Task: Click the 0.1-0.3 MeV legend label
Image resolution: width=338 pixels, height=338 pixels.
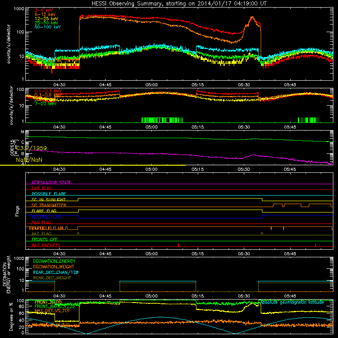Action: coord(48,91)
